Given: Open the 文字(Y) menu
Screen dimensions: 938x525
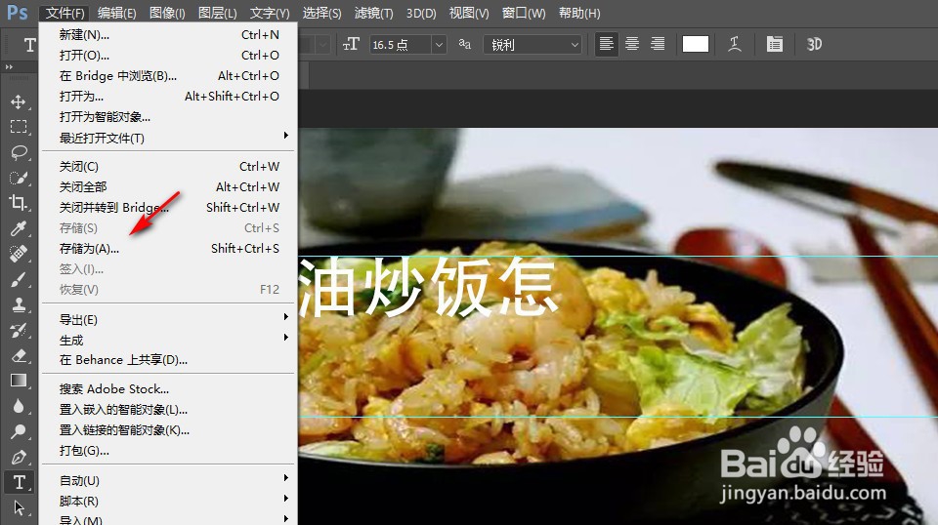Looking at the screenshot, I should click(x=270, y=13).
